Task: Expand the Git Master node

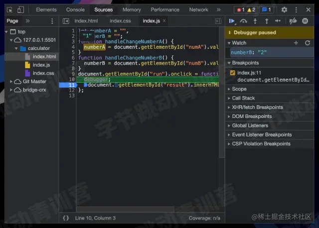Action: click(11, 82)
